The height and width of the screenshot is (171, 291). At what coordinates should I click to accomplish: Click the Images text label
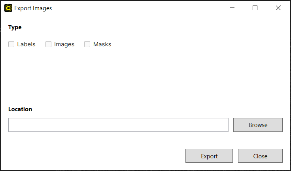(x=64, y=44)
